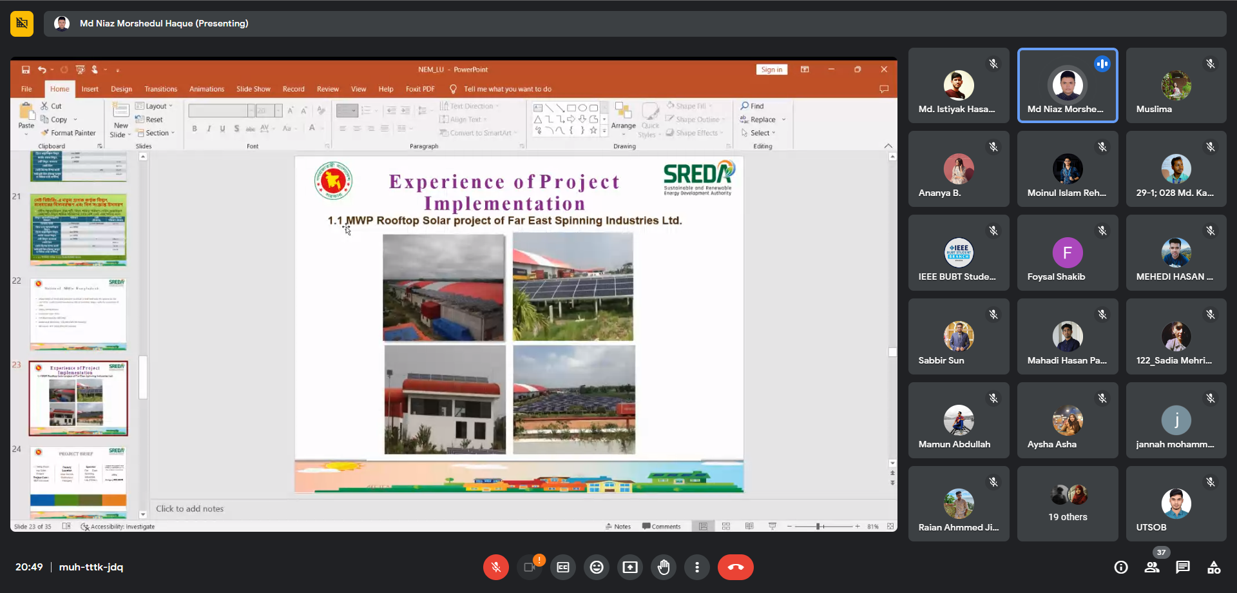Screen dimensions: 1237x593
Task: Turn on the camera button
Action: pyautogui.click(x=530, y=567)
